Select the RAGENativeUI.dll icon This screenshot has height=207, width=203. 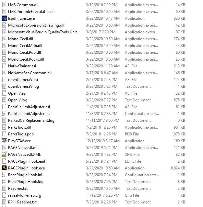point(4,148)
